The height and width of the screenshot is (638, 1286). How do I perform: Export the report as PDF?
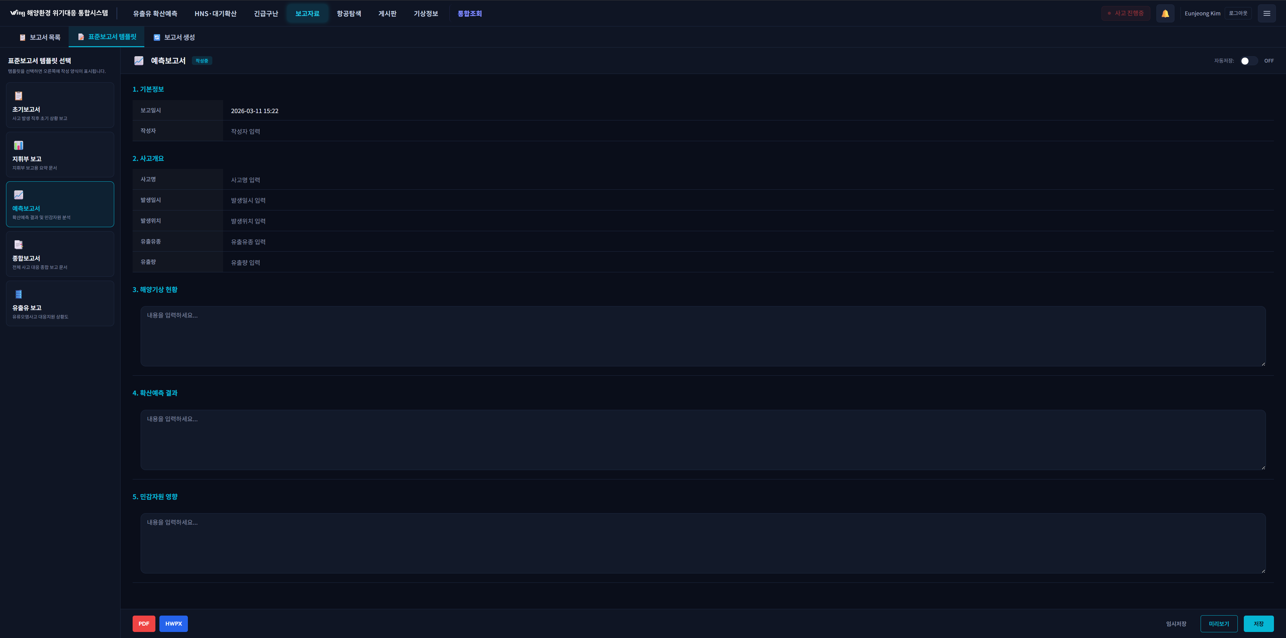coord(144,624)
